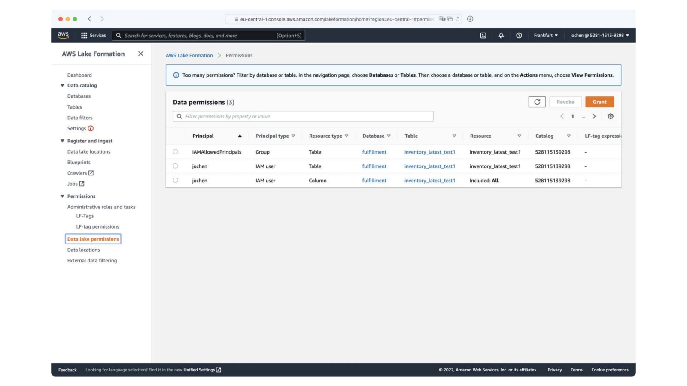The image size is (687, 386).
Task: Open Administrative roles and tasks
Action: (101, 207)
